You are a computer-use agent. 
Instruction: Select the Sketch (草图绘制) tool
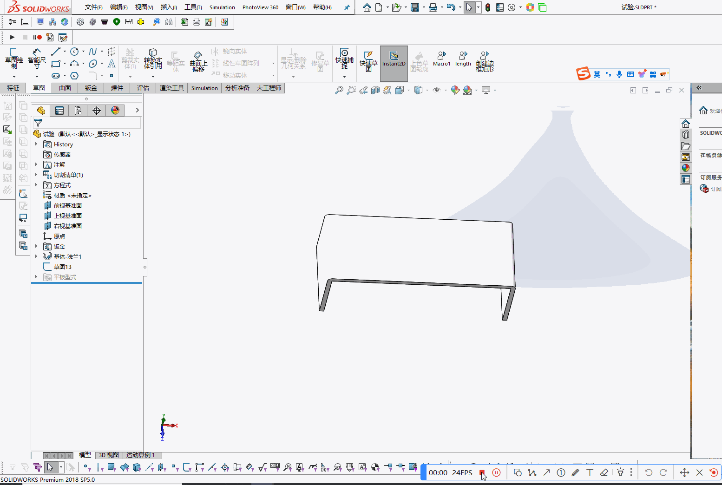14,59
